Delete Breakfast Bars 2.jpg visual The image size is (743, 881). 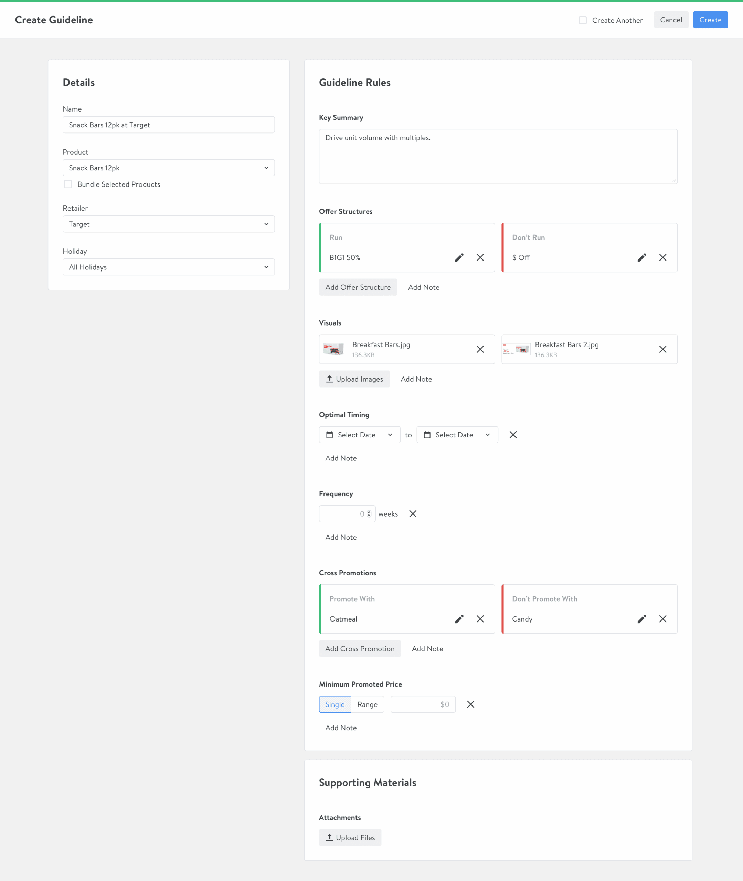pyautogui.click(x=662, y=349)
